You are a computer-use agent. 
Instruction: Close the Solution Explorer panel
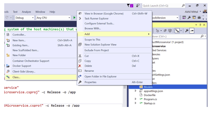[x=204, y=25]
